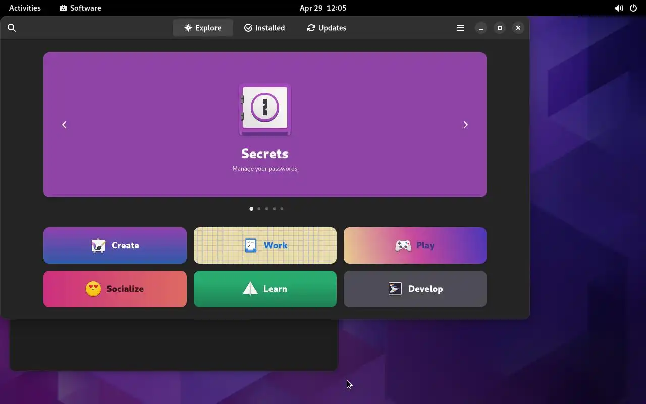
Task: Open the Play category
Action: click(415, 245)
